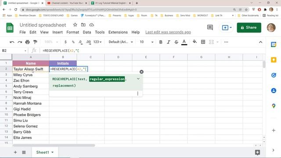Expand merge cells options arrow
The width and height of the screenshot is (281, 158).
pos(217,42)
